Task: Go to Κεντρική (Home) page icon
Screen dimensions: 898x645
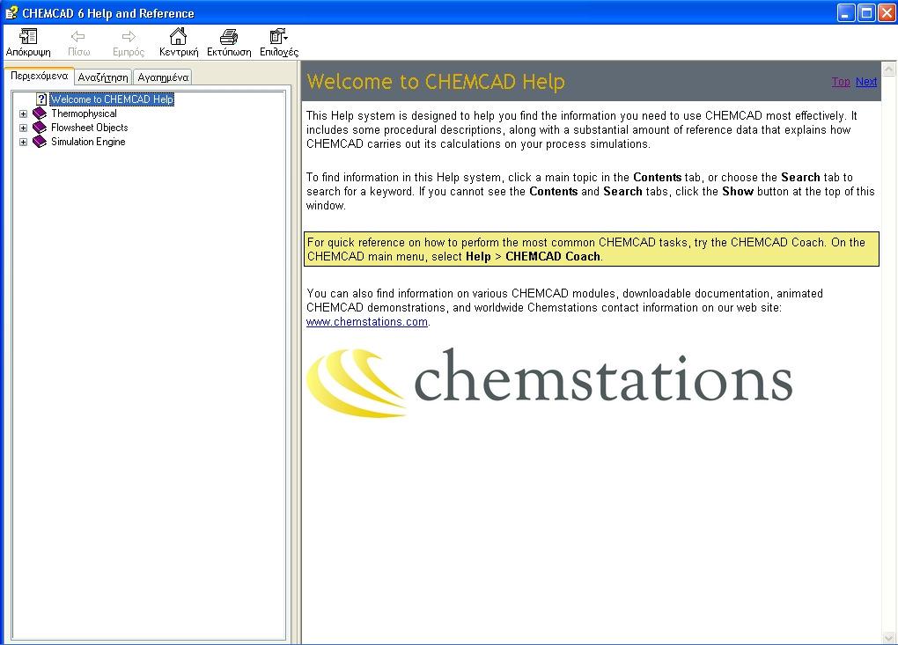Action: [x=178, y=36]
